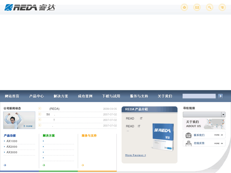
Task: Select the 解决方案 nav item
Action: tap(61, 96)
